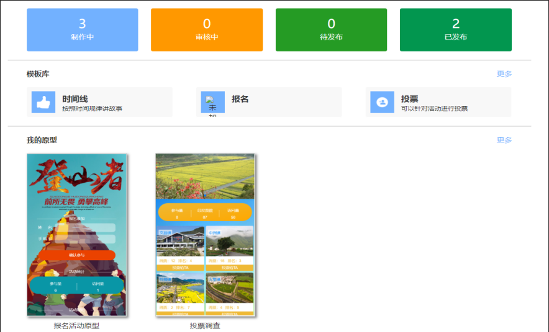Open the 审核中 orange status card

click(206, 30)
